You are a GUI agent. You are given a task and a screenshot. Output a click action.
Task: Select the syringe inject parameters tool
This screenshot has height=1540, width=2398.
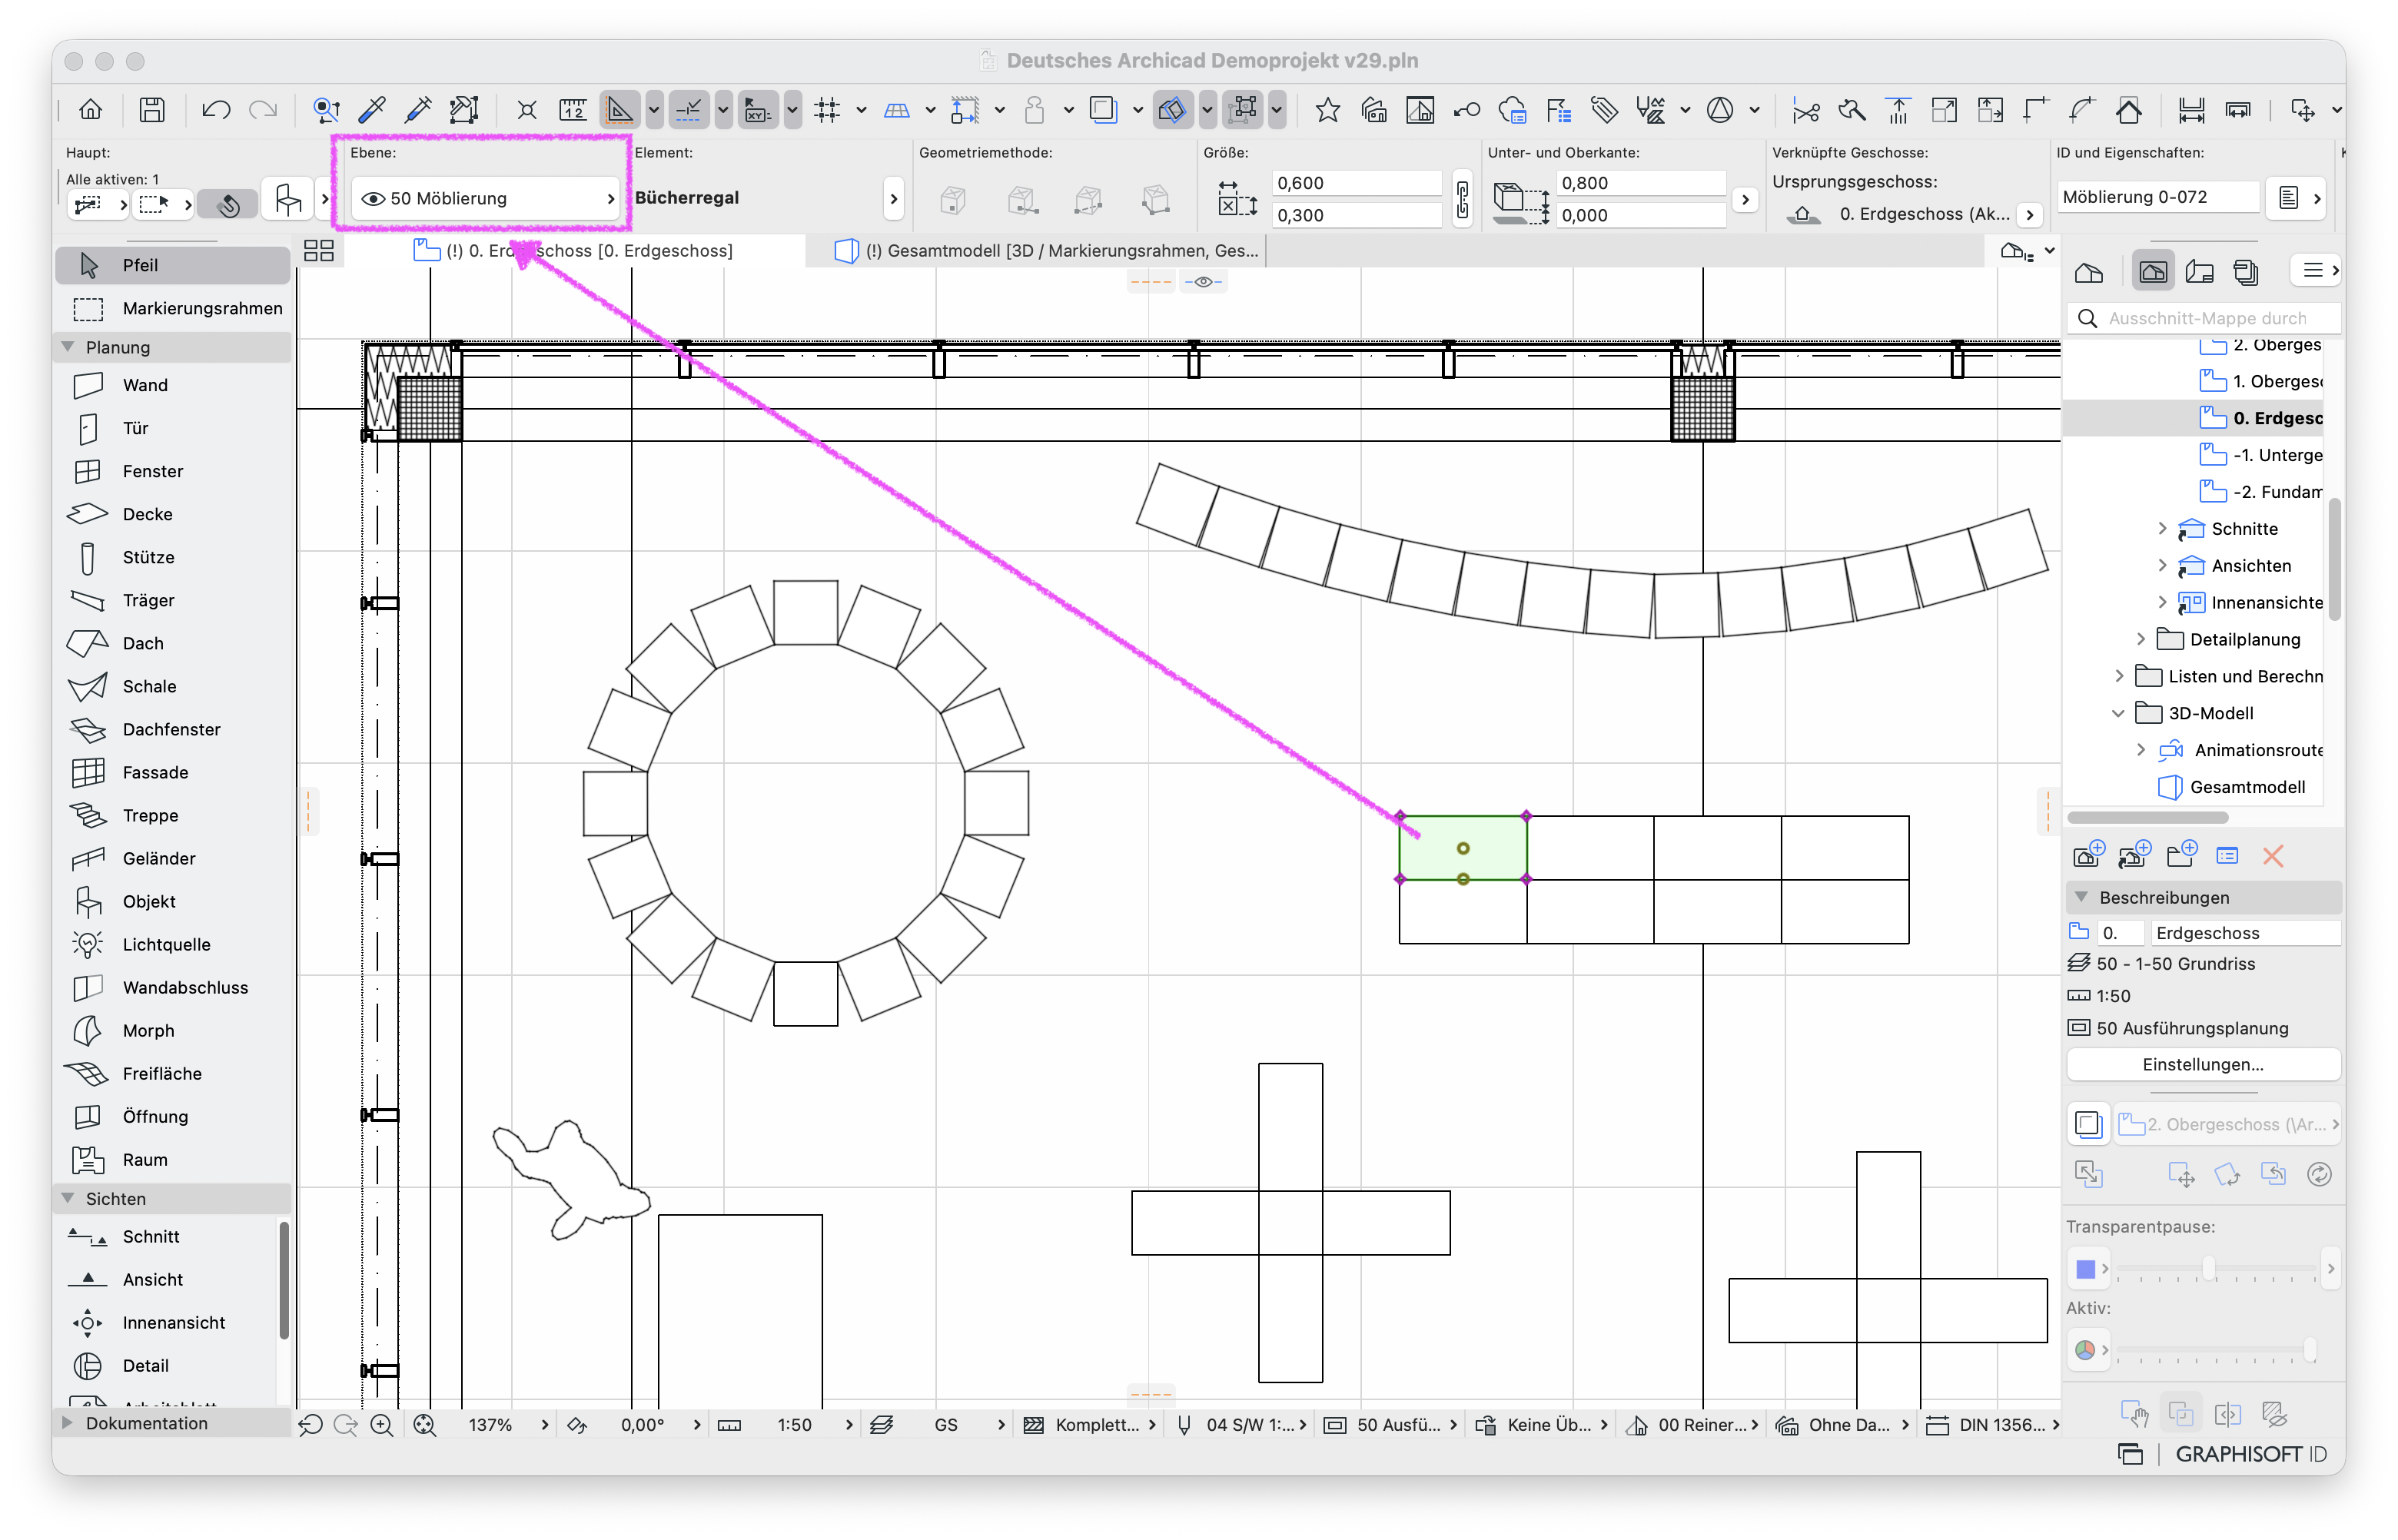pyautogui.click(x=418, y=110)
